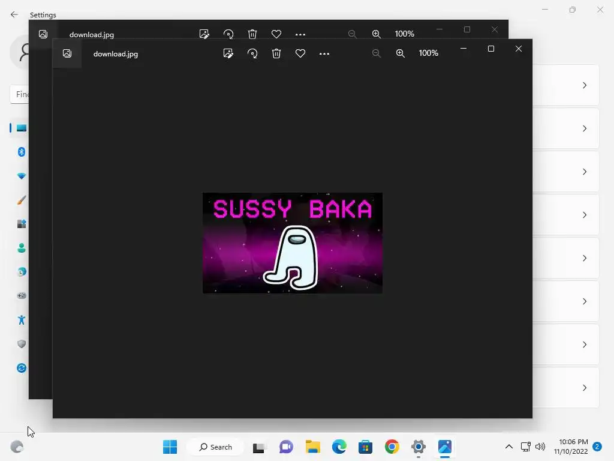Open Gaming category in Settings sidebar
This screenshot has height=461, width=614.
(x=22, y=295)
